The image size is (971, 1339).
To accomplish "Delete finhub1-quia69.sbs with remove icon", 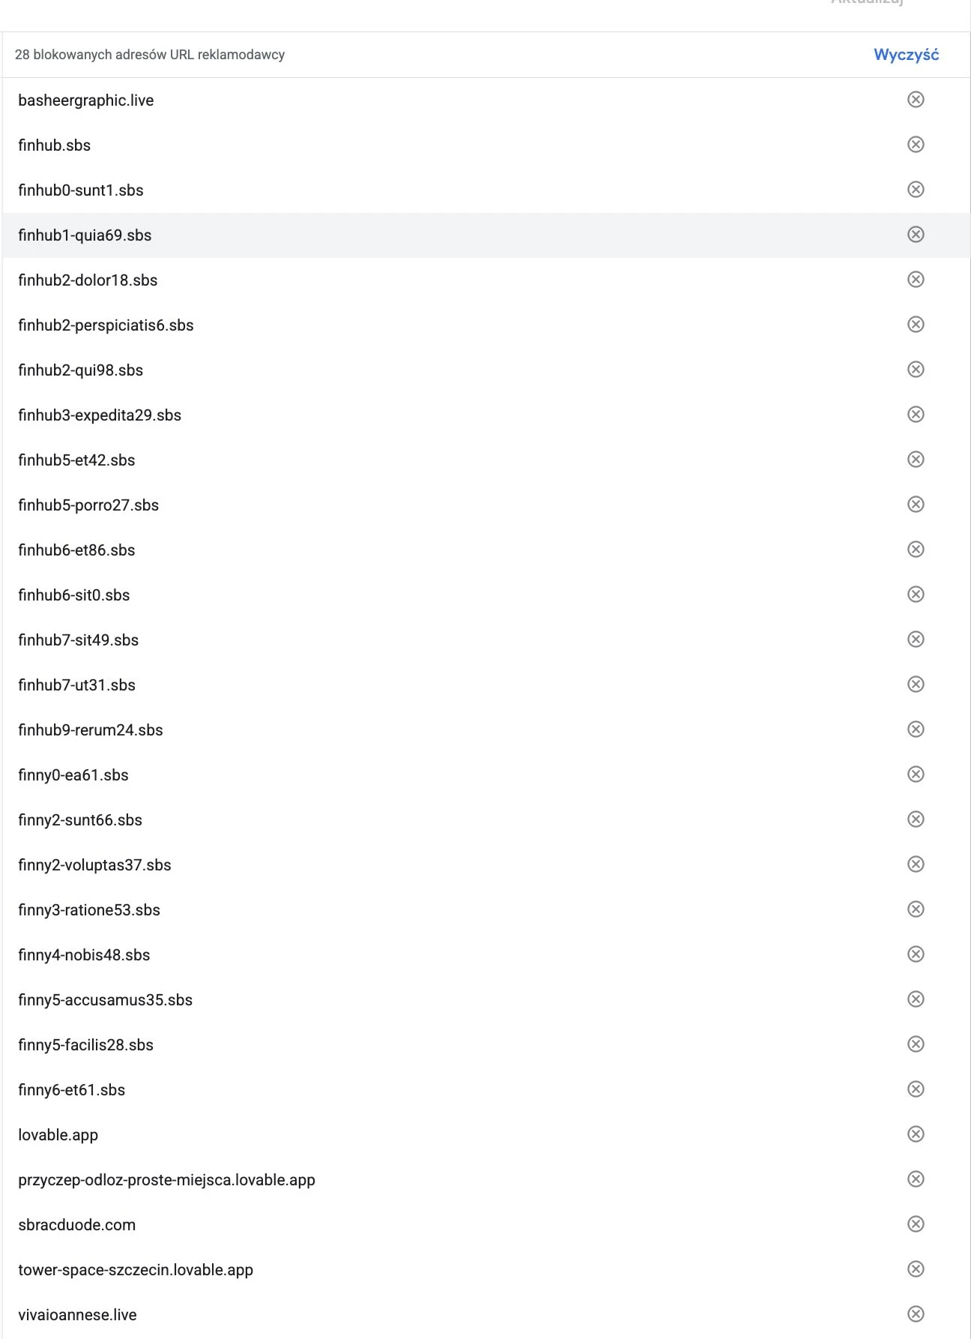I will 916,235.
